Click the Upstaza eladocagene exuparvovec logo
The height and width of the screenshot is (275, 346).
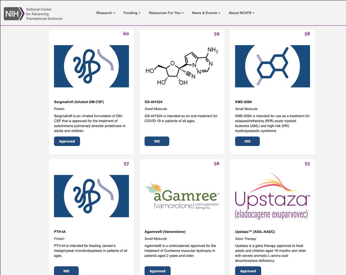272,196
